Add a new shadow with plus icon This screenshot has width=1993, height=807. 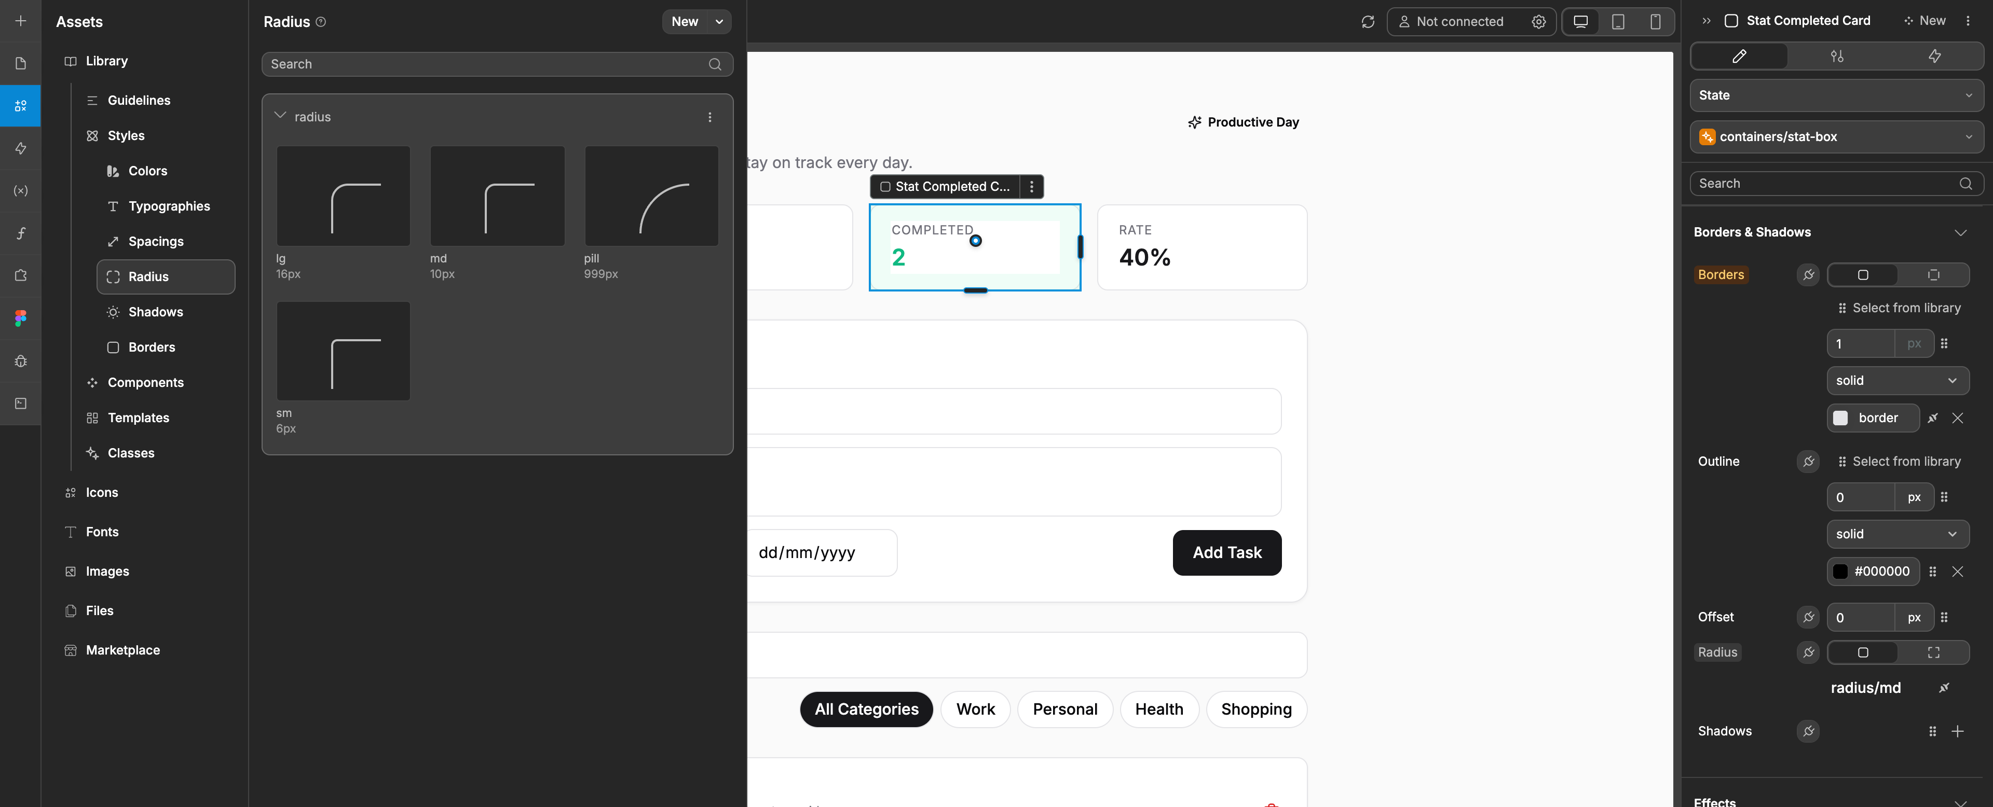click(1957, 730)
